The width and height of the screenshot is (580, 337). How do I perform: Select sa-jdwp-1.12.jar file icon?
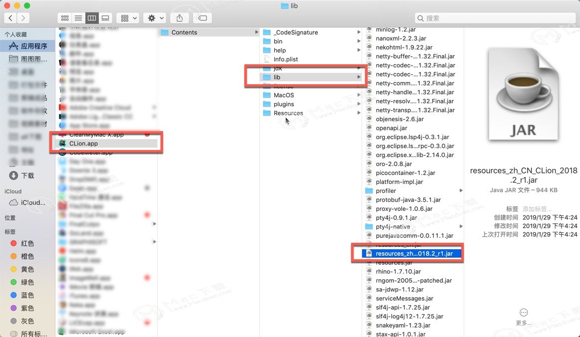pos(369,289)
